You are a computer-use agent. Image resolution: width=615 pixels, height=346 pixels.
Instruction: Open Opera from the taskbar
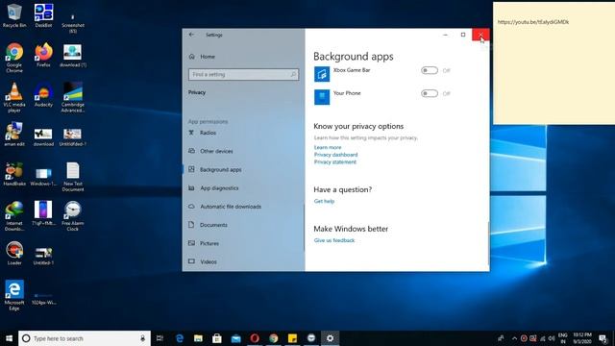pyautogui.click(x=255, y=338)
